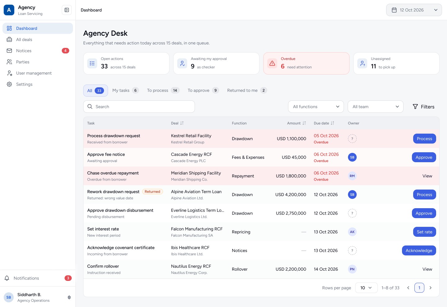Acknowledge the Ibis Healthcare covenant certificate

pos(419,250)
